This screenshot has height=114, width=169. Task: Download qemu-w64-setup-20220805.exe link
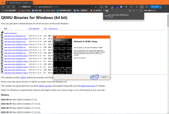pyautogui.click(x=15, y=53)
